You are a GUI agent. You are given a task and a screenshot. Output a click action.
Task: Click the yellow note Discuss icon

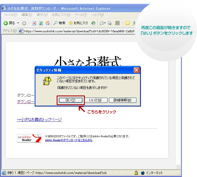(x=127, y=23)
